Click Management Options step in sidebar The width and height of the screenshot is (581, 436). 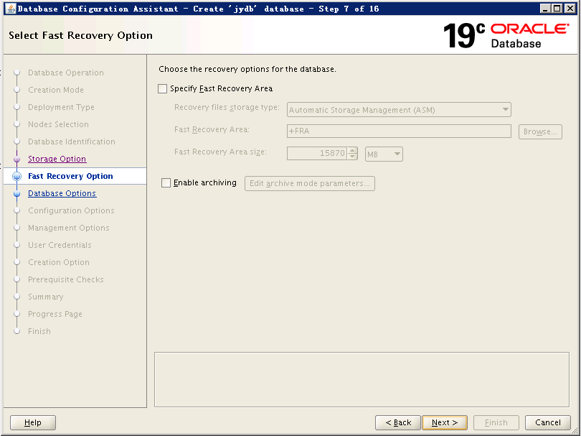tap(69, 228)
